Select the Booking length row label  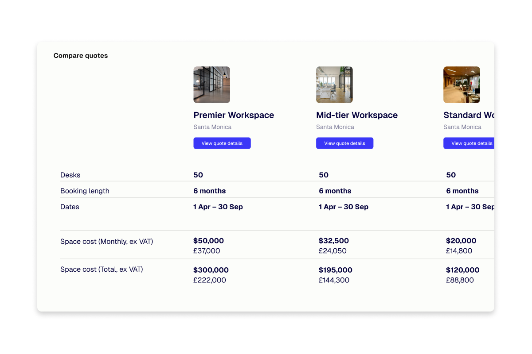pos(85,191)
